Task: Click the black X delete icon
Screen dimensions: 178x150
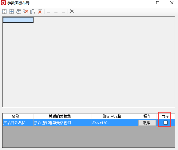Action: (72, 11)
